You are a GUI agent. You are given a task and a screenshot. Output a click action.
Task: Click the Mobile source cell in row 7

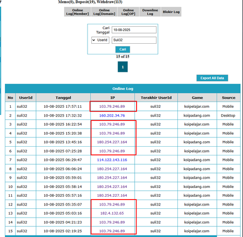228,160
